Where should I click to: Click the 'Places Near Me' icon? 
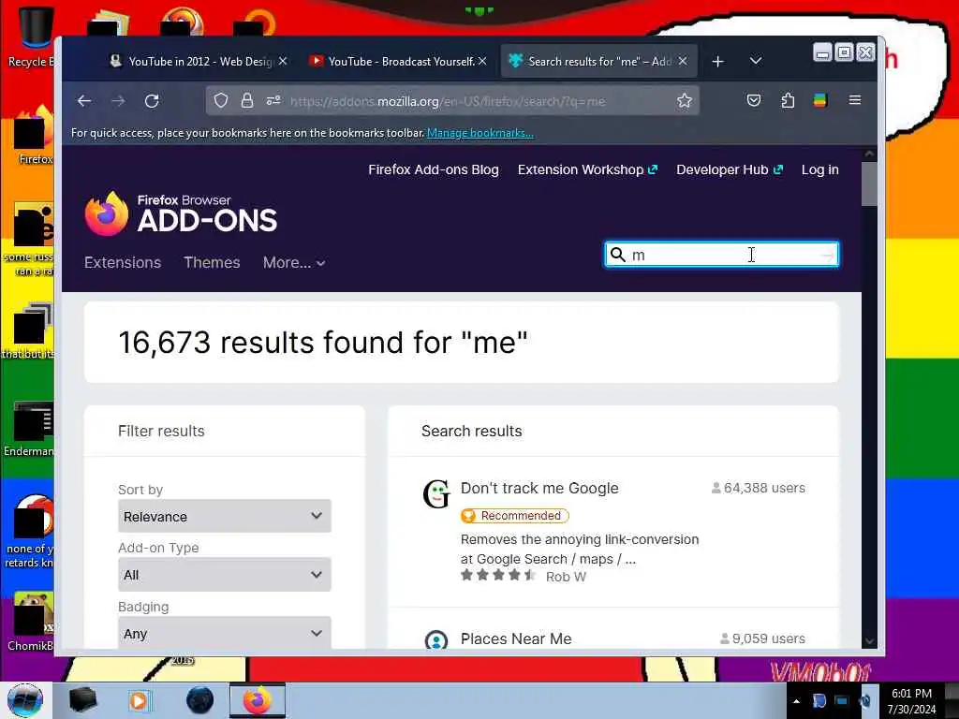(x=436, y=639)
